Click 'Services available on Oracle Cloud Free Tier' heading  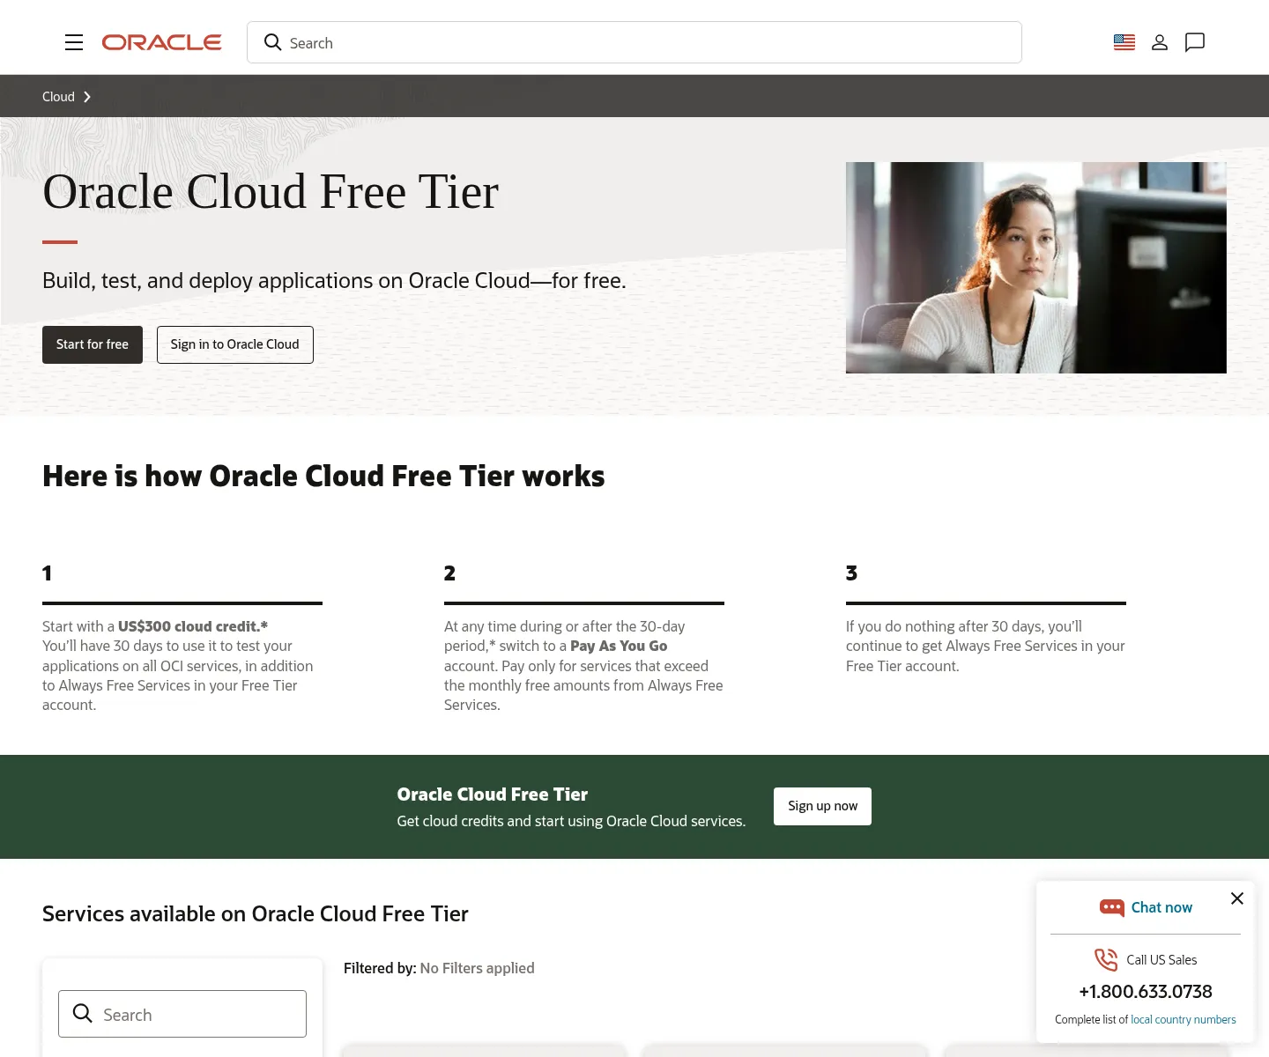pos(256,913)
